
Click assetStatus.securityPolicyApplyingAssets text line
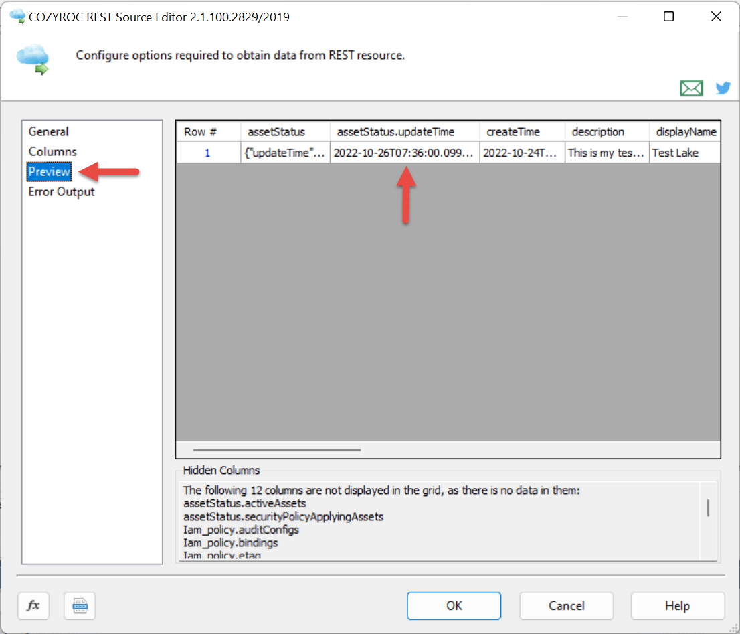click(x=283, y=516)
